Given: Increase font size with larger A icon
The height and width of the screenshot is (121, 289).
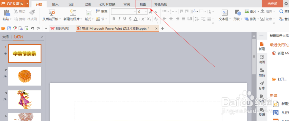Looking at the screenshot, I should pyautogui.click(x=150, y=12).
